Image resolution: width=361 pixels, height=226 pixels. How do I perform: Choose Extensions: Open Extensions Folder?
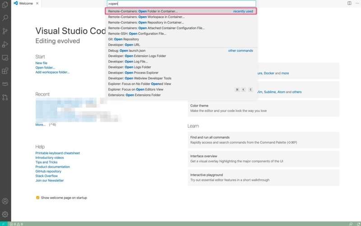181,95
